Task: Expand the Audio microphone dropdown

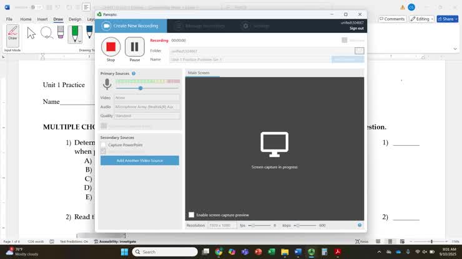Action: [x=147, y=106]
